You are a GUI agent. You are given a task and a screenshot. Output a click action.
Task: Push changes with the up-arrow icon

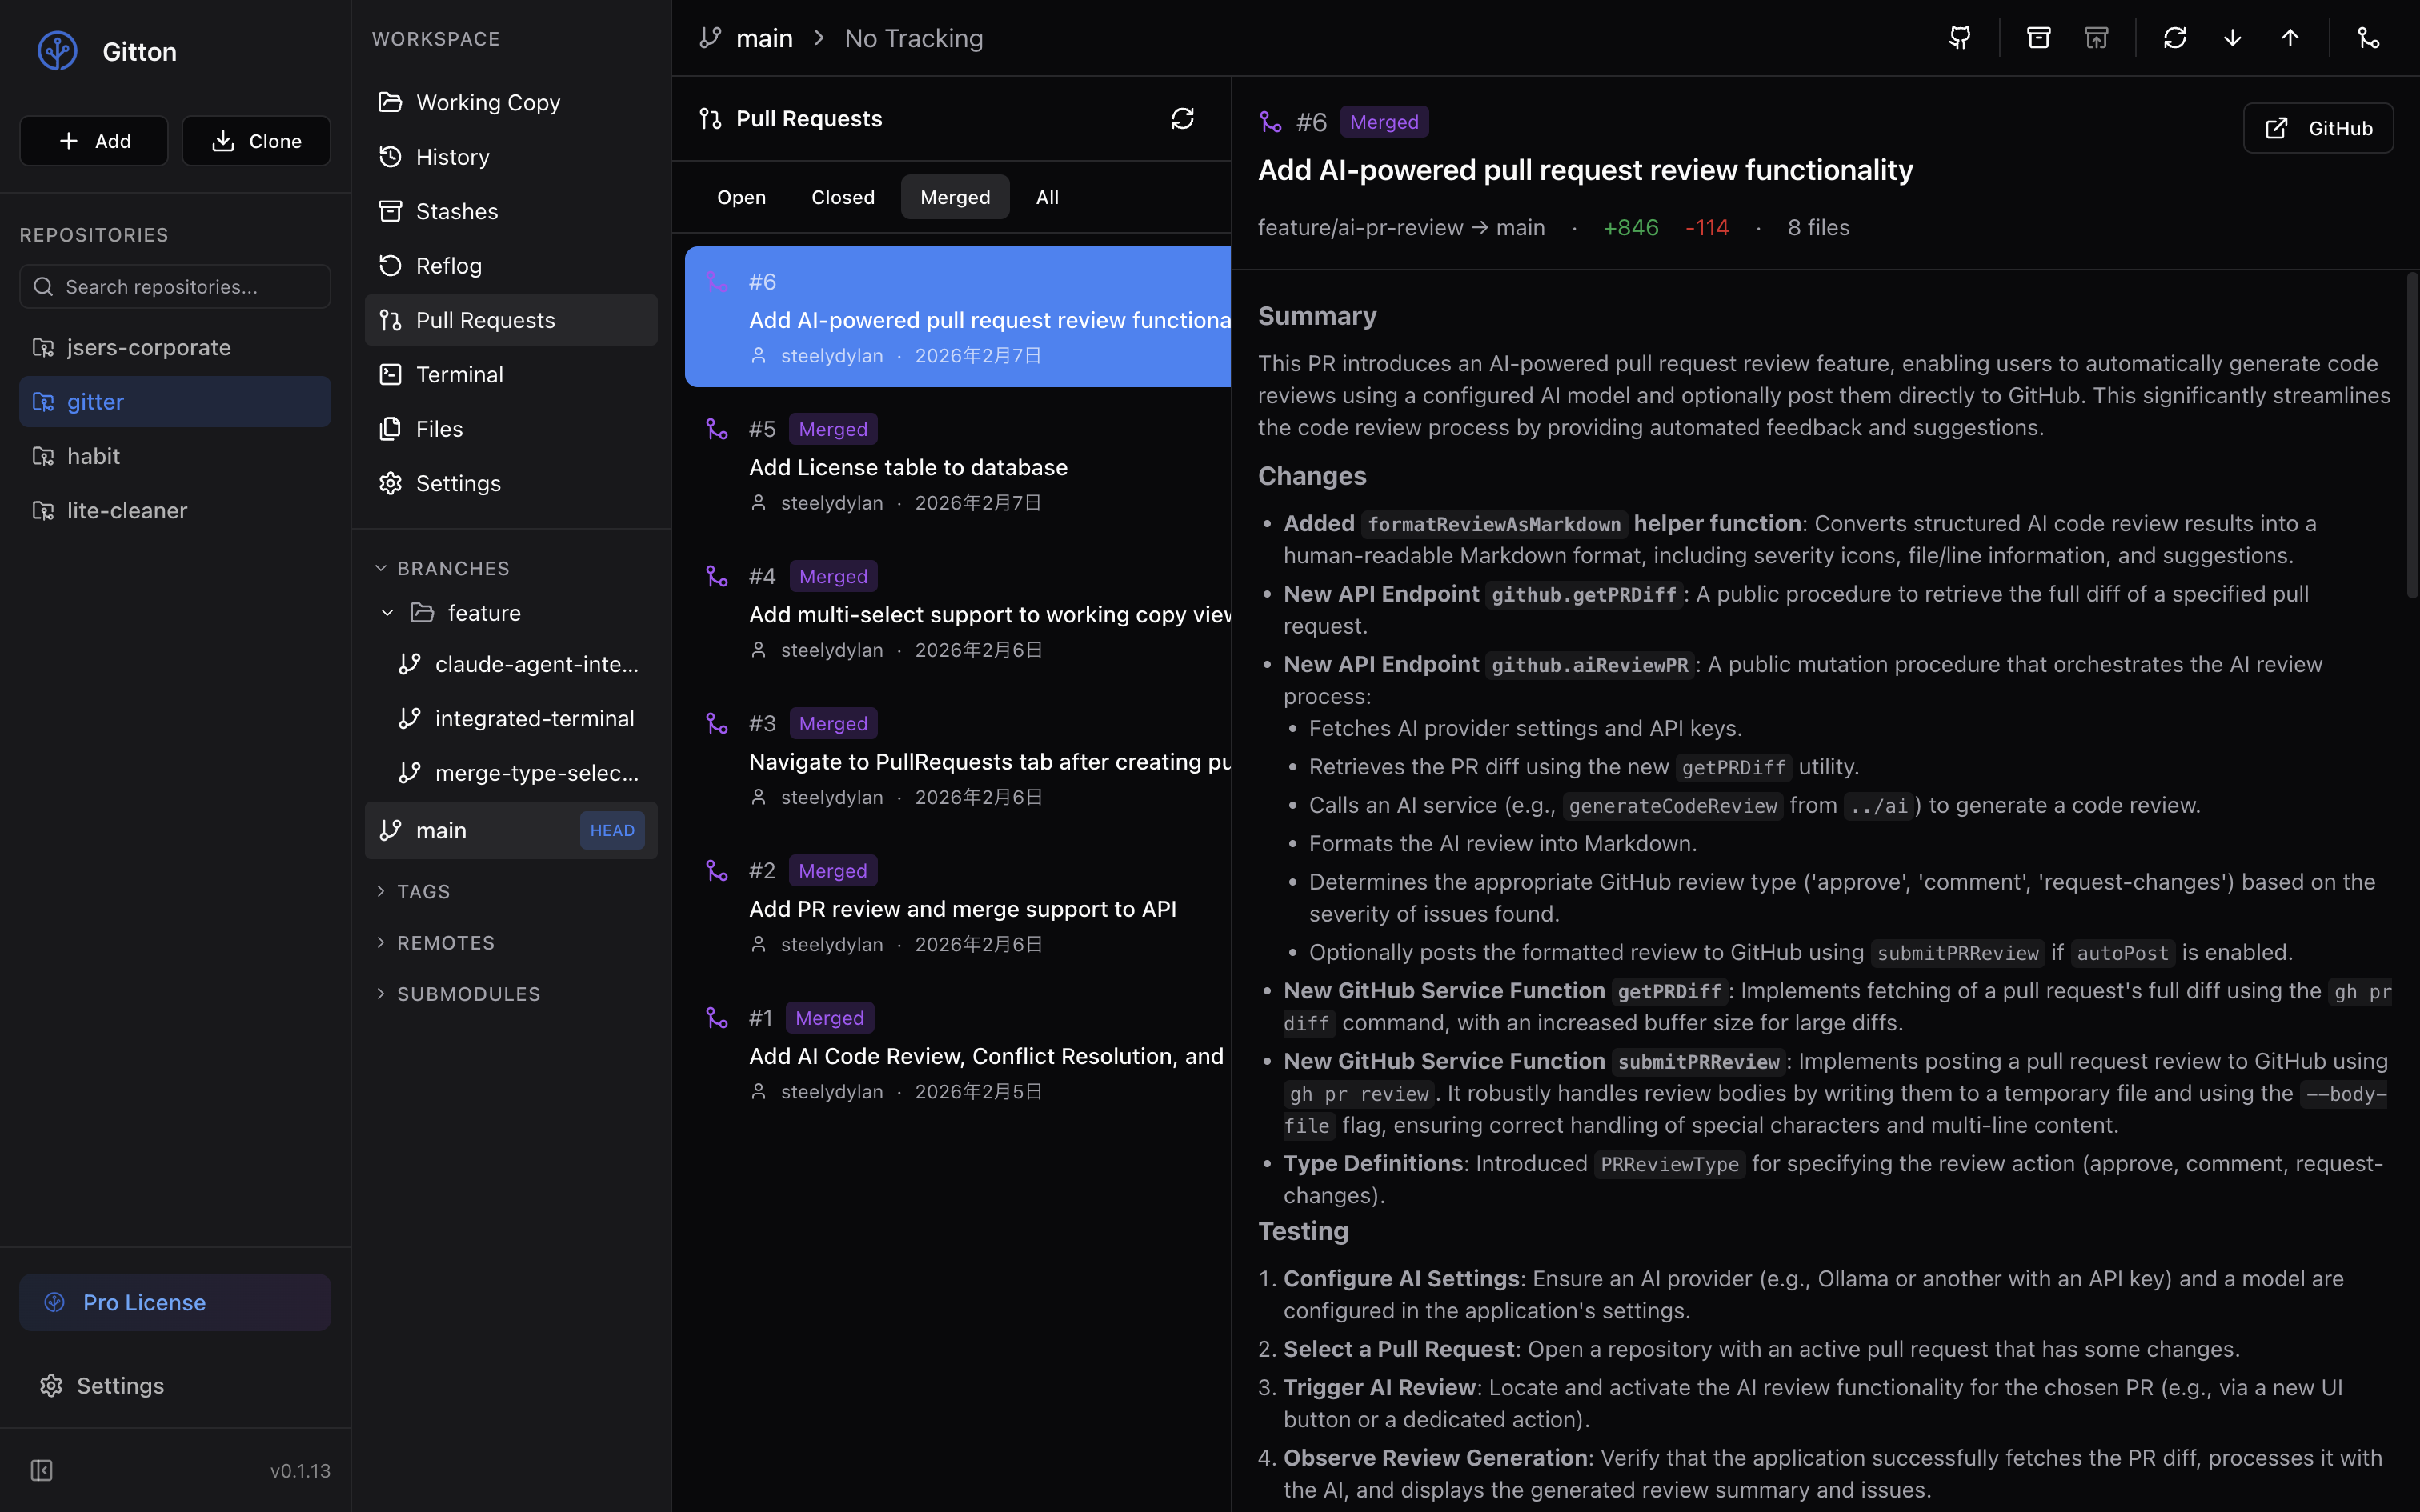tap(2290, 37)
